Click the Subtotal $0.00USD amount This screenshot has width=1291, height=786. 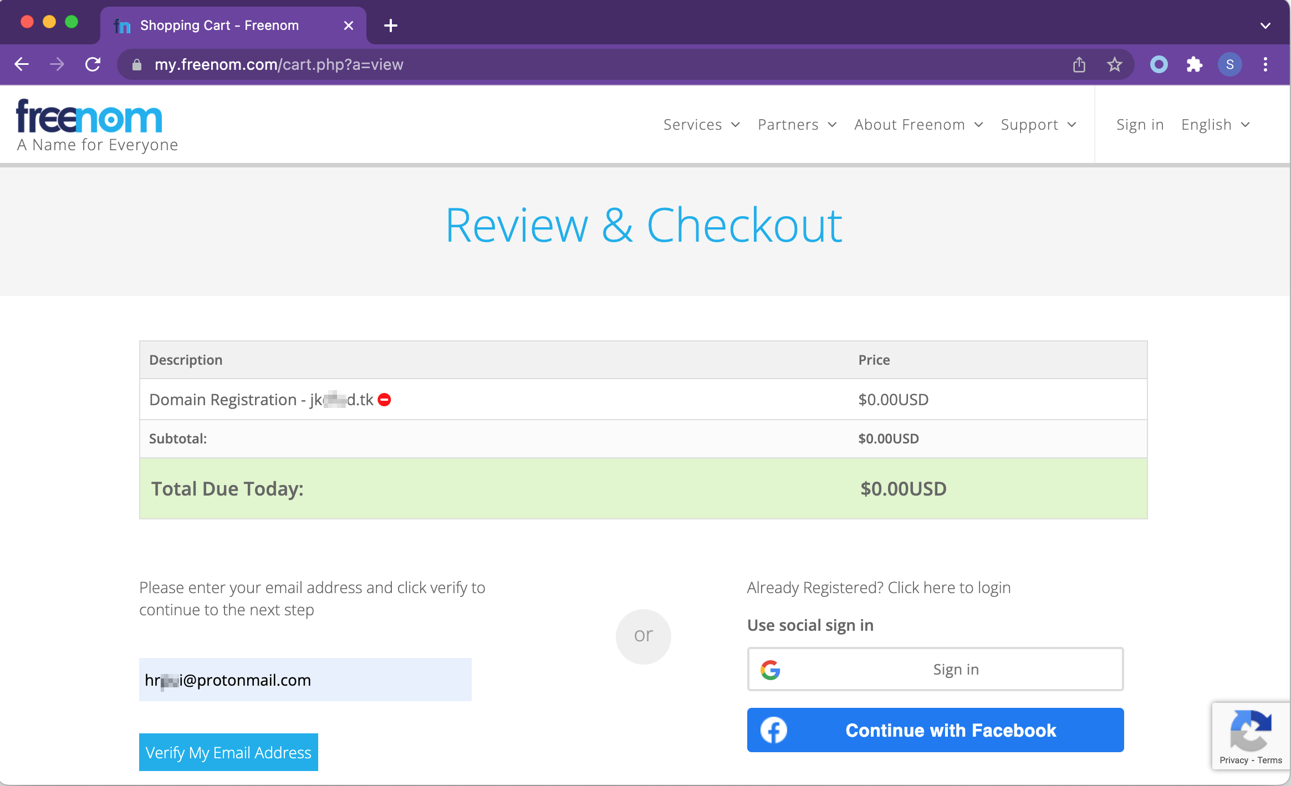(x=888, y=438)
